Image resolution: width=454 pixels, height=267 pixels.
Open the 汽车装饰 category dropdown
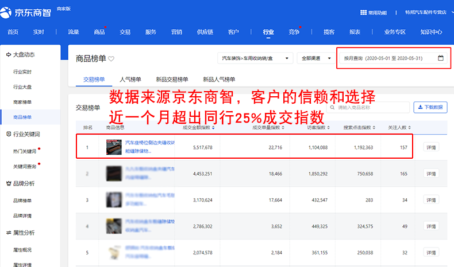(x=255, y=58)
